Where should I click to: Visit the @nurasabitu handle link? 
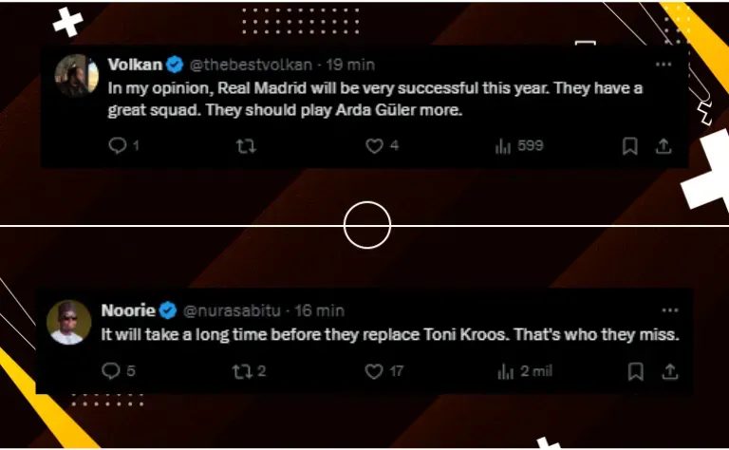click(232, 310)
